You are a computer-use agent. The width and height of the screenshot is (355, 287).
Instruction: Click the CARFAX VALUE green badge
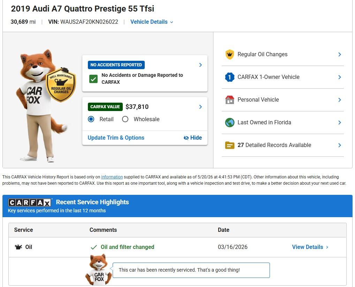tap(105, 107)
